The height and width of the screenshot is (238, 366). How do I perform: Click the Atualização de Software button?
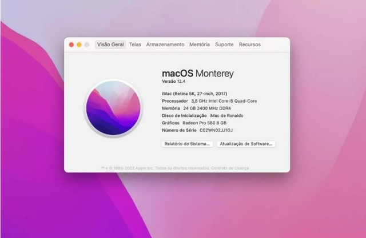point(246,144)
